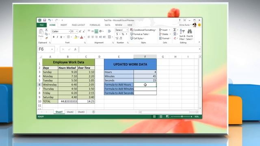The width and height of the screenshot is (260, 146).
Task: Click the Format cells button
Action: [165, 38]
